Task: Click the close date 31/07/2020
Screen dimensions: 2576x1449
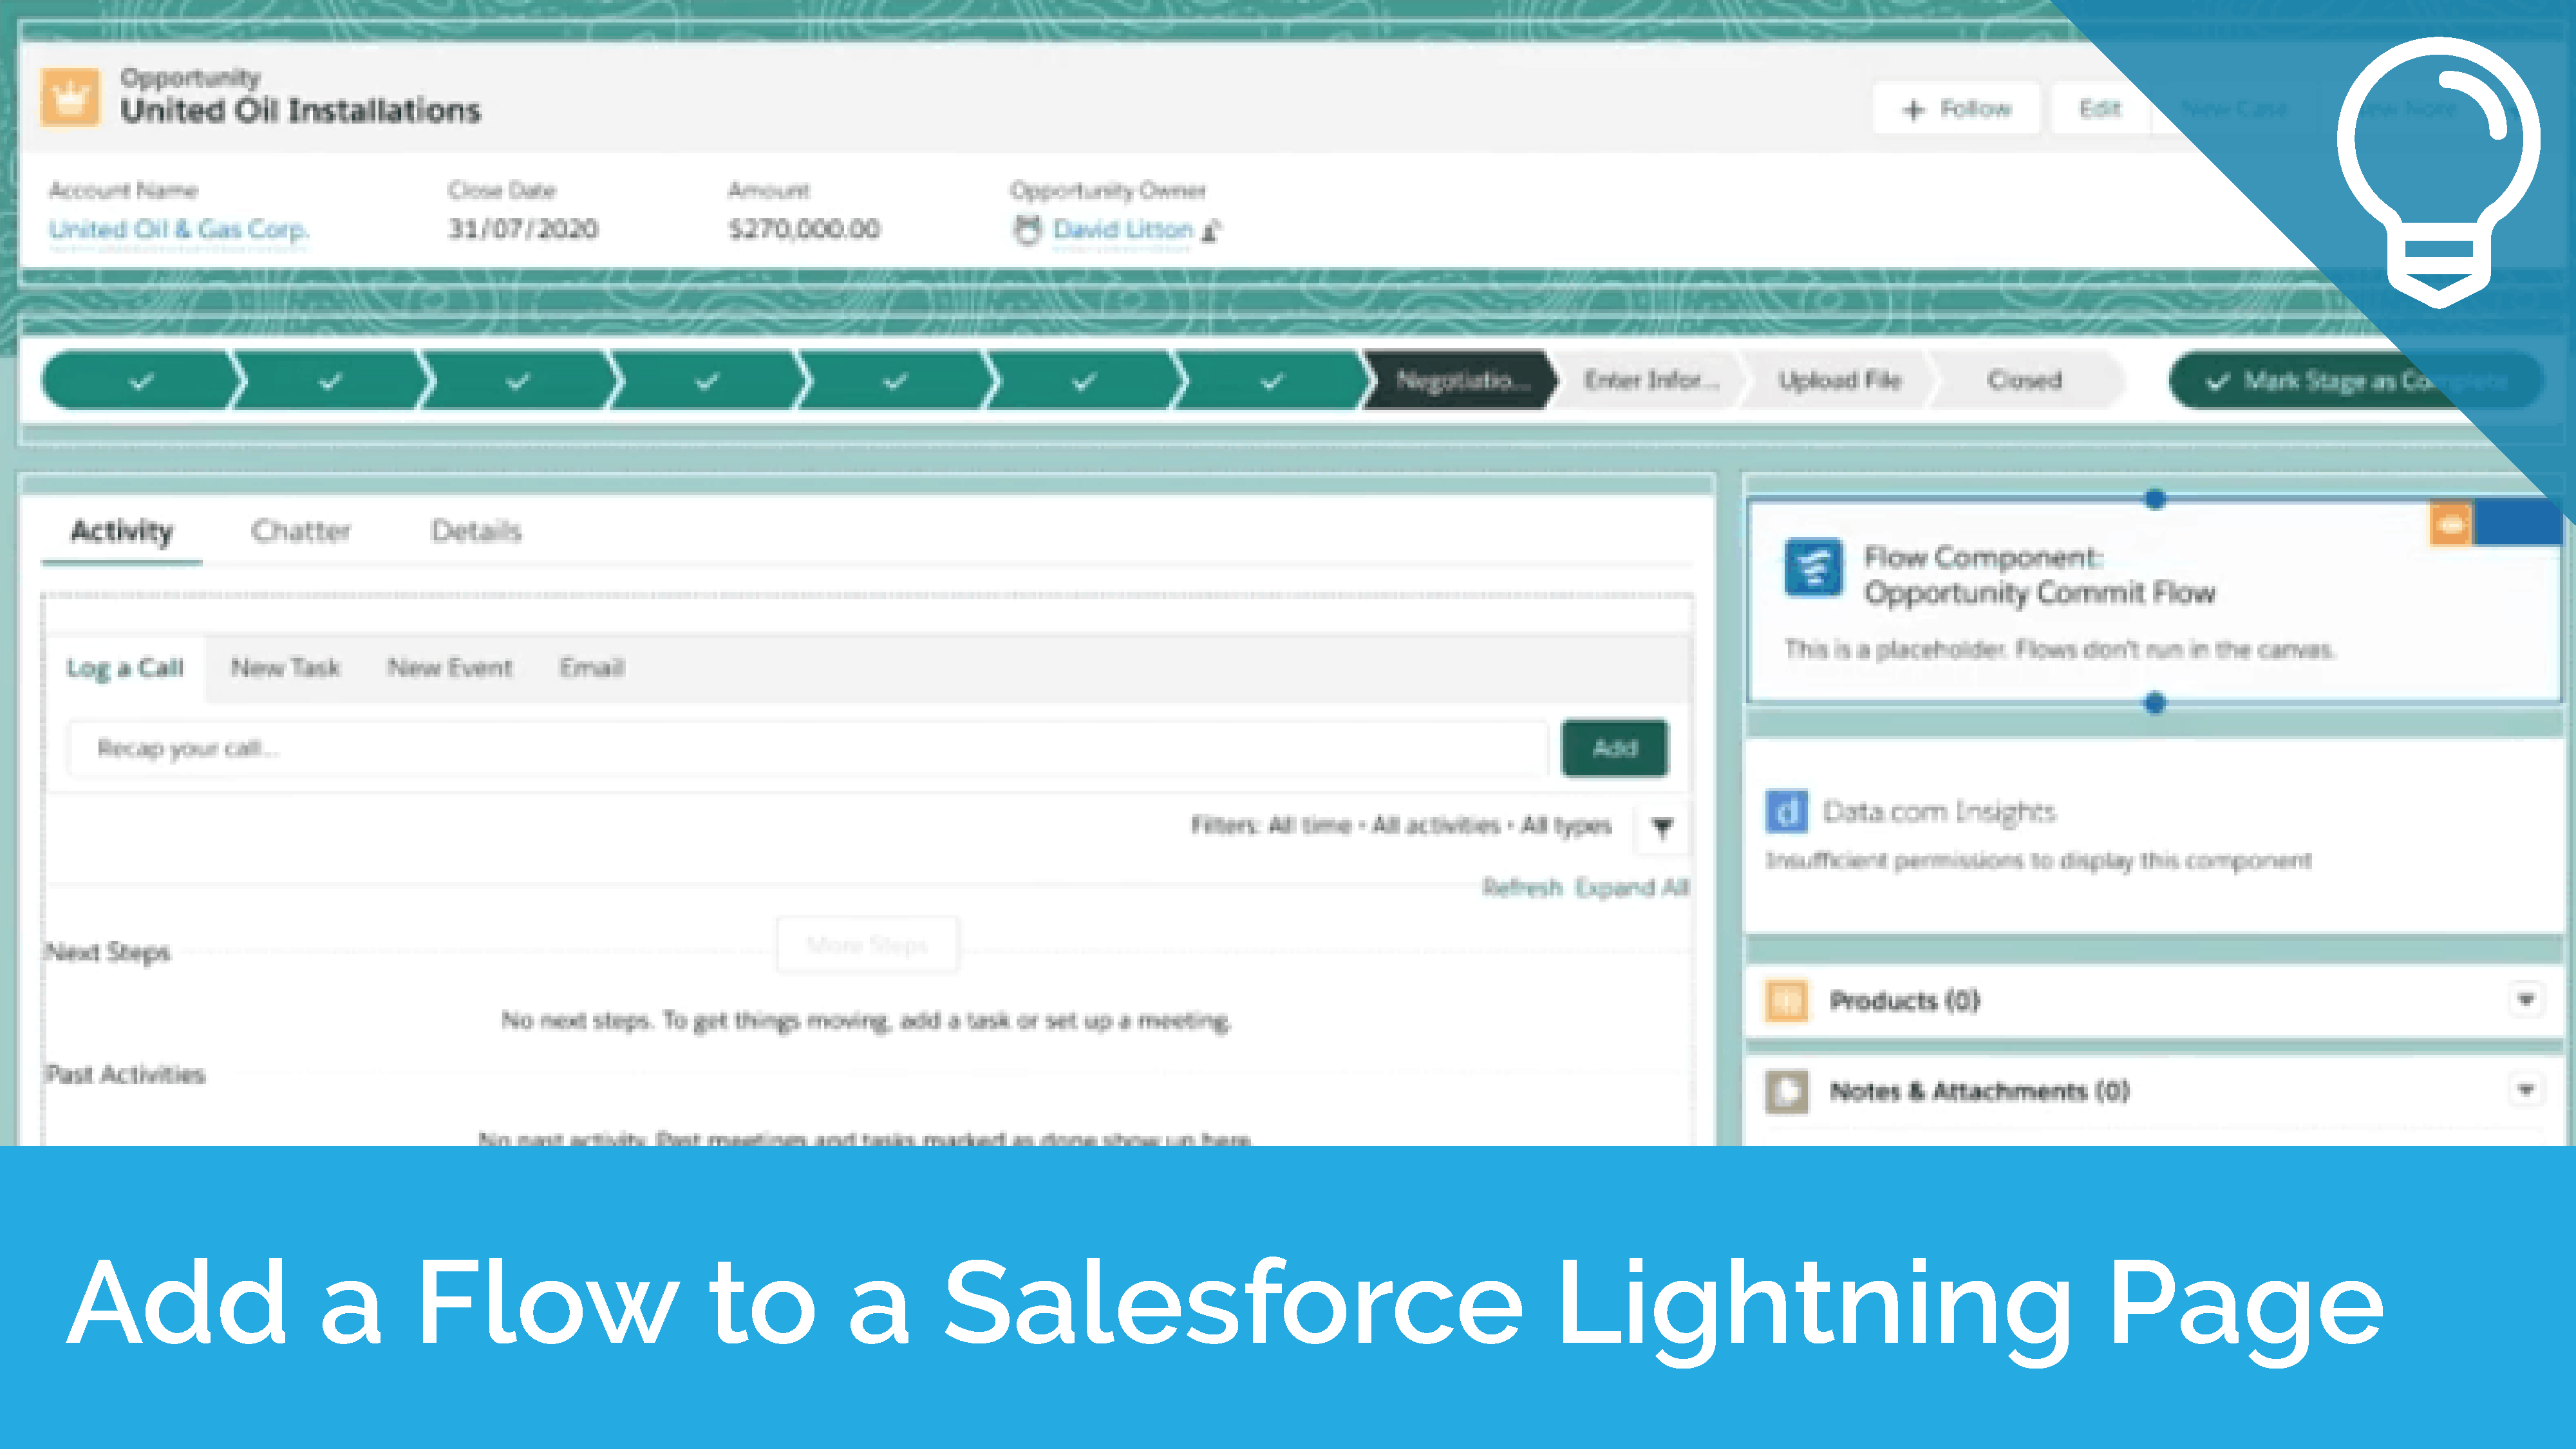Action: (x=523, y=229)
